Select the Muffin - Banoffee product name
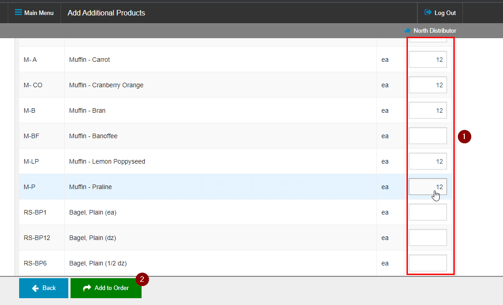Screen dimensions: 503x305 [93, 136]
